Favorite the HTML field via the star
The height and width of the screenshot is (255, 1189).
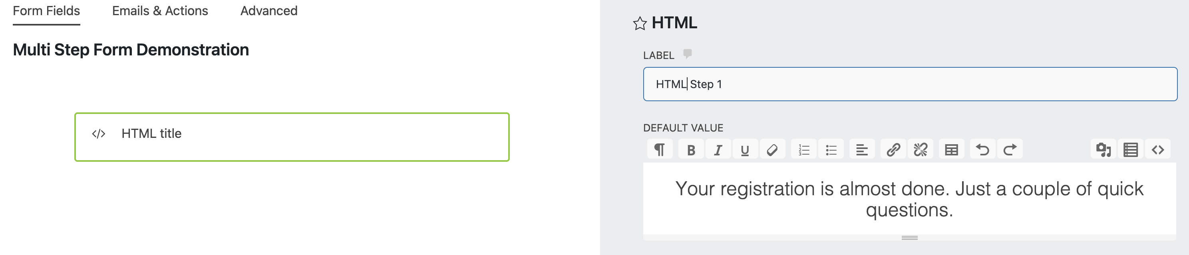coord(639,23)
